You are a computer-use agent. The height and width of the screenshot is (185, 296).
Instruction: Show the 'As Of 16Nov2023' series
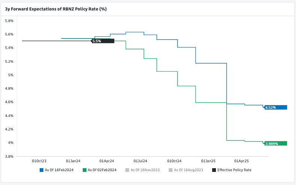coord(145,170)
